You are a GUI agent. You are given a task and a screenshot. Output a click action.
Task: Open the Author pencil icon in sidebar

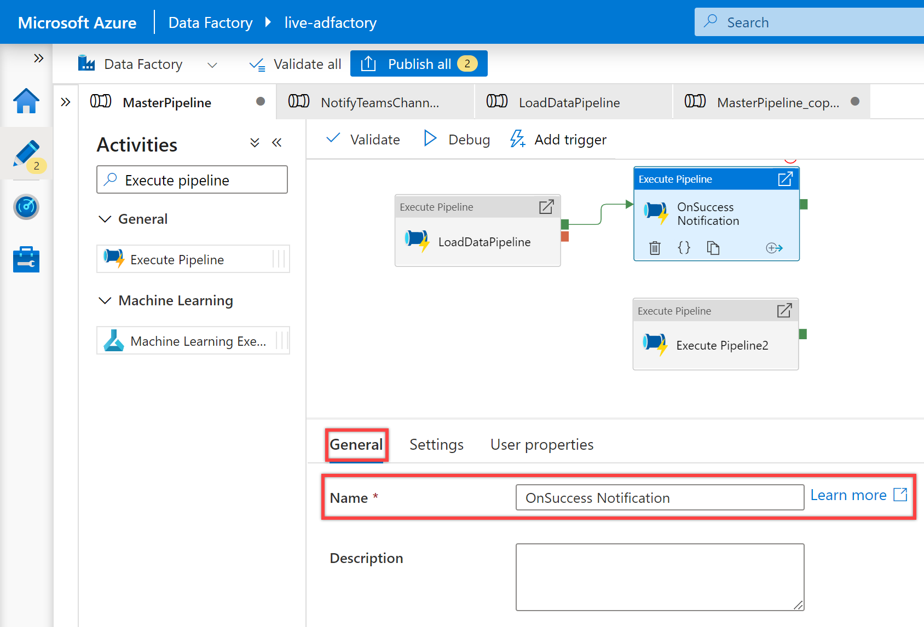click(26, 154)
